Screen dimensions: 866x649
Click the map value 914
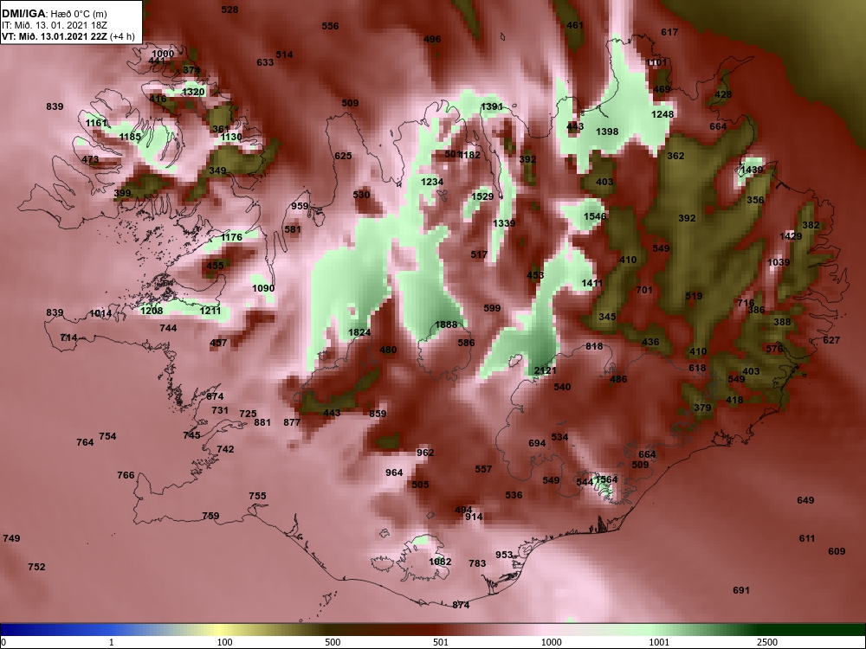coord(474,517)
